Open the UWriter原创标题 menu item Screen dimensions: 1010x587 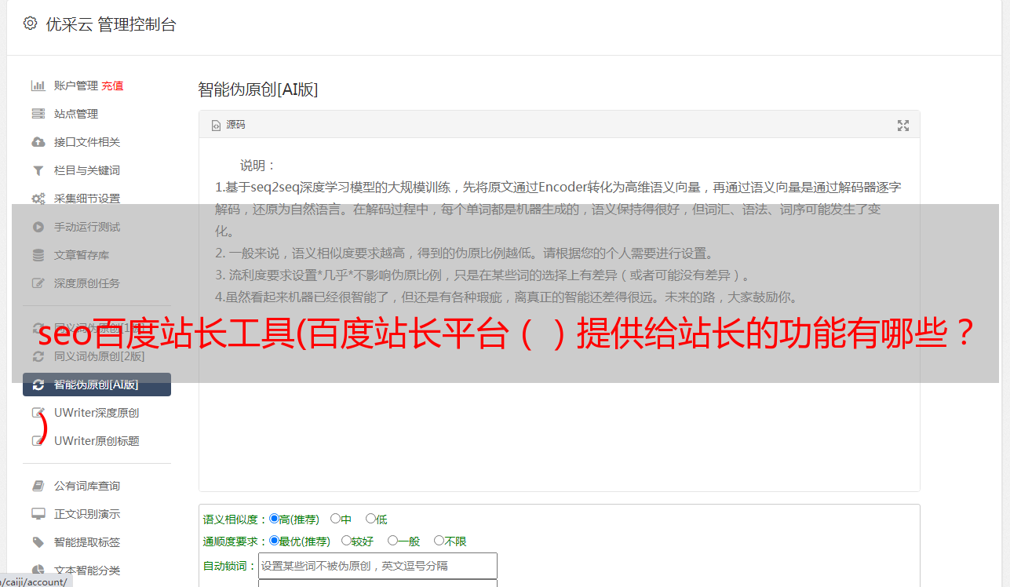pos(97,441)
